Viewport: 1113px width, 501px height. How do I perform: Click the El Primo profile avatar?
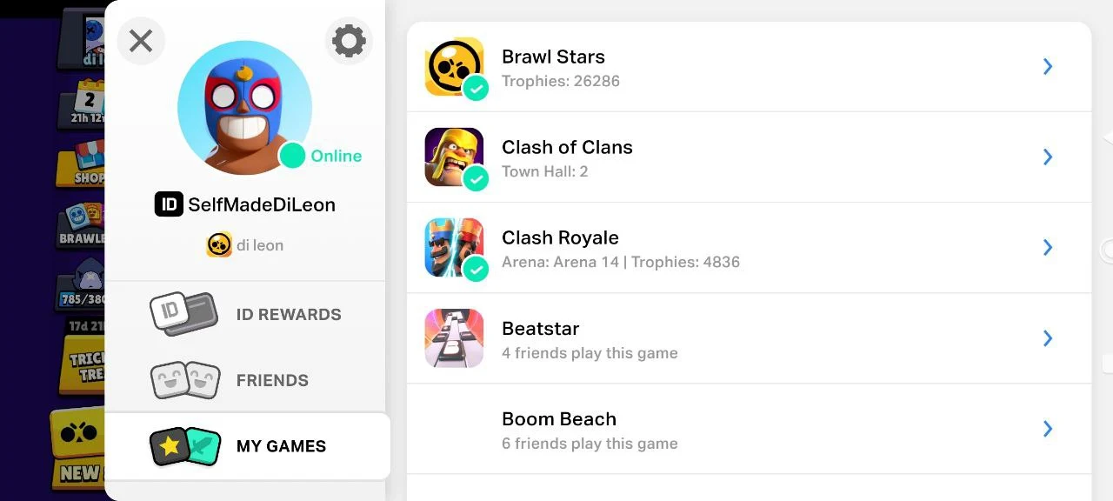point(244,107)
